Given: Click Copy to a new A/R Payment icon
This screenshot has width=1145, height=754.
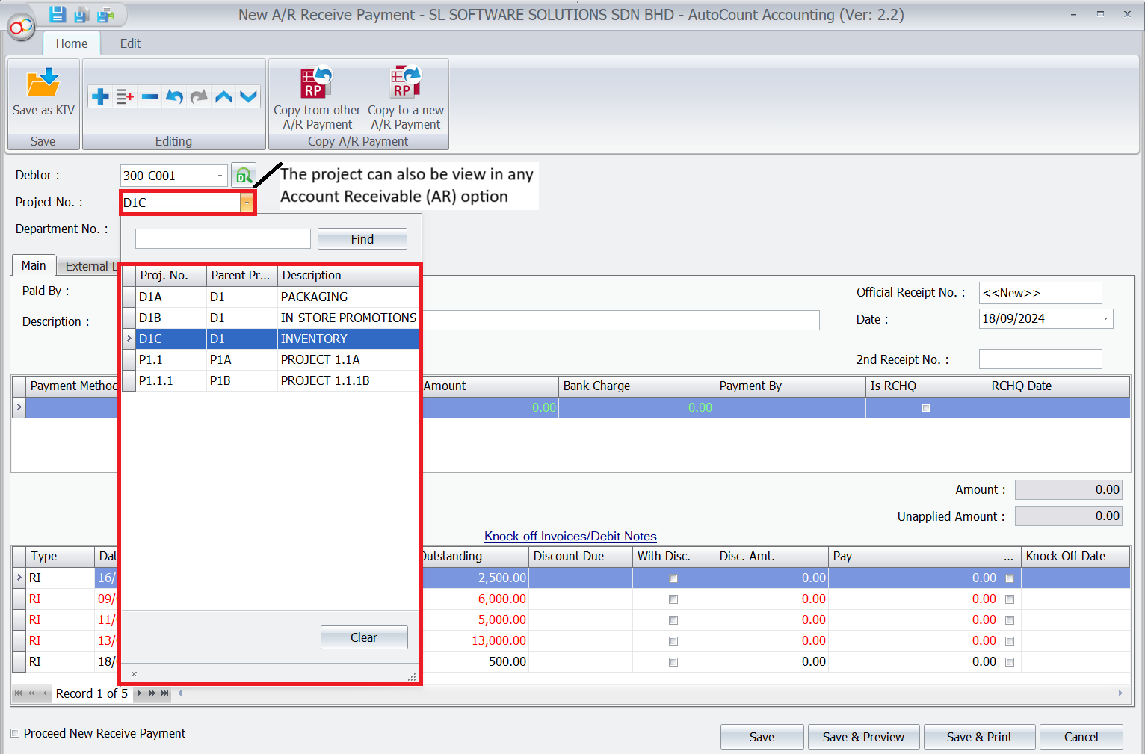Looking at the screenshot, I should (x=405, y=84).
